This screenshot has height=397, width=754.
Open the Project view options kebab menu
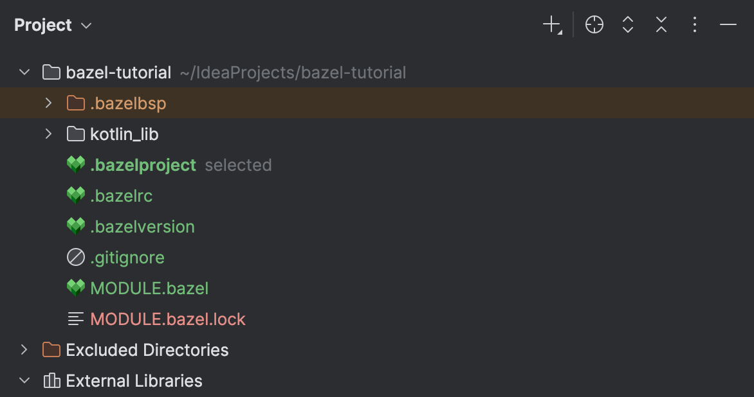click(x=695, y=24)
